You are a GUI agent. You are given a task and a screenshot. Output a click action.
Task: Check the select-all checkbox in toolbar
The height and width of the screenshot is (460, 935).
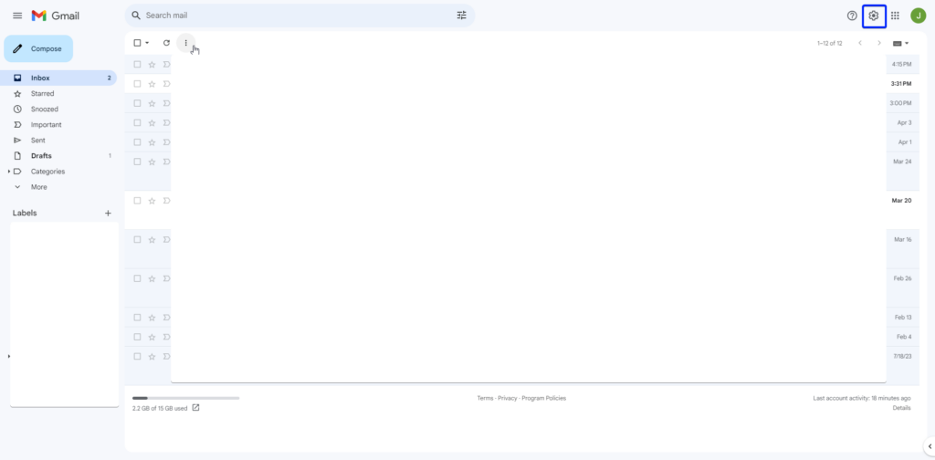point(138,43)
